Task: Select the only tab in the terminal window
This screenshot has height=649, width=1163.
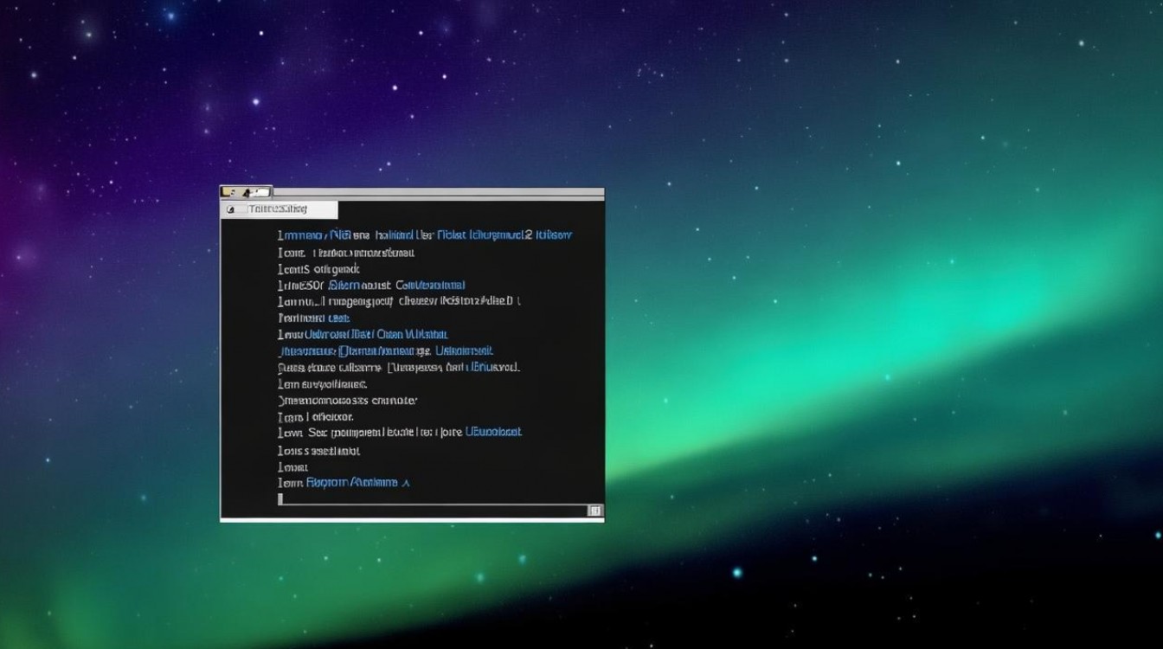Action: pos(280,209)
